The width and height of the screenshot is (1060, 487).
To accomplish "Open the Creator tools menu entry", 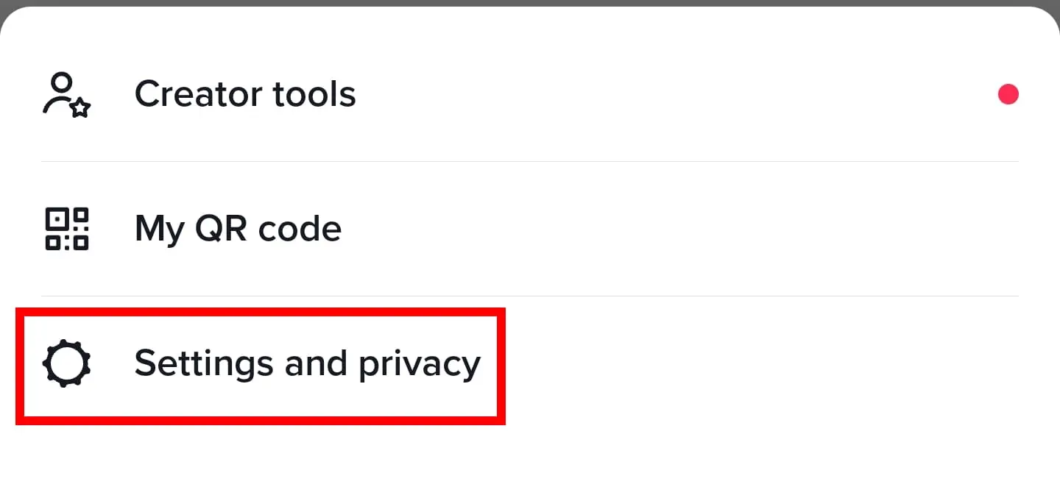I will pos(244,94).
